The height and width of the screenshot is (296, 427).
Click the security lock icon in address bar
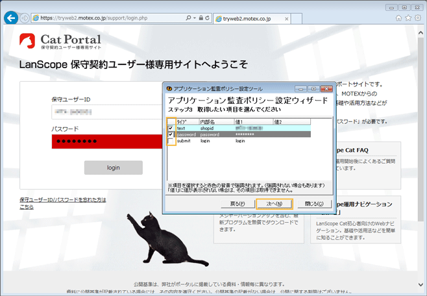coord(201,18)
